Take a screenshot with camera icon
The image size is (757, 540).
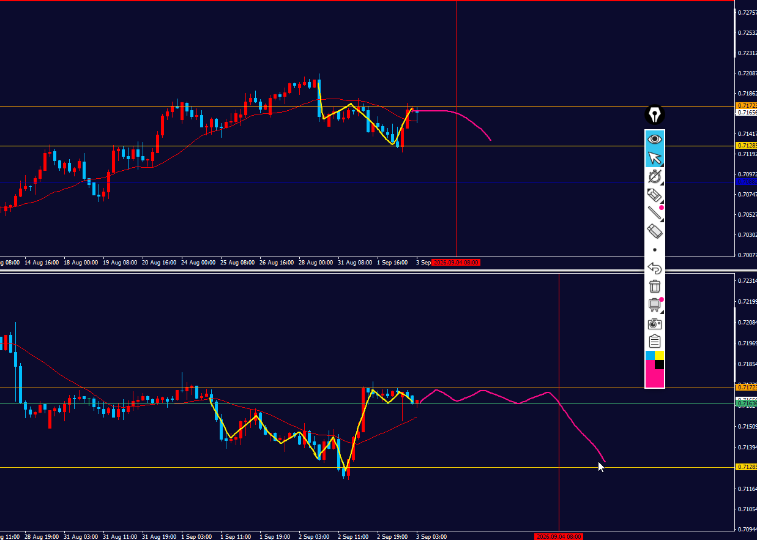pos(655,323)
